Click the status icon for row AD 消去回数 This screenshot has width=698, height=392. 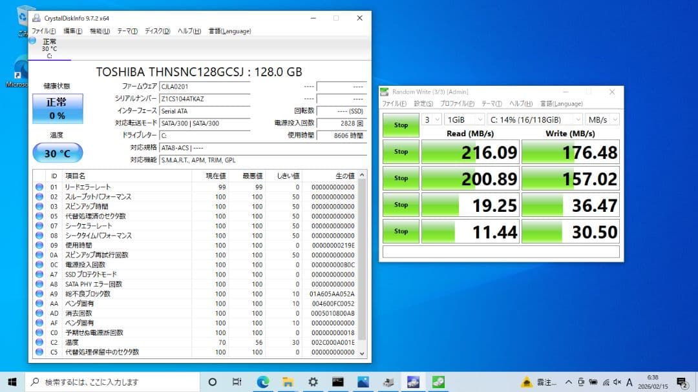(39, 313)
